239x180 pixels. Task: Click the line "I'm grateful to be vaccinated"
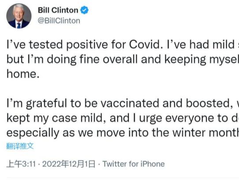pos(123,103)
